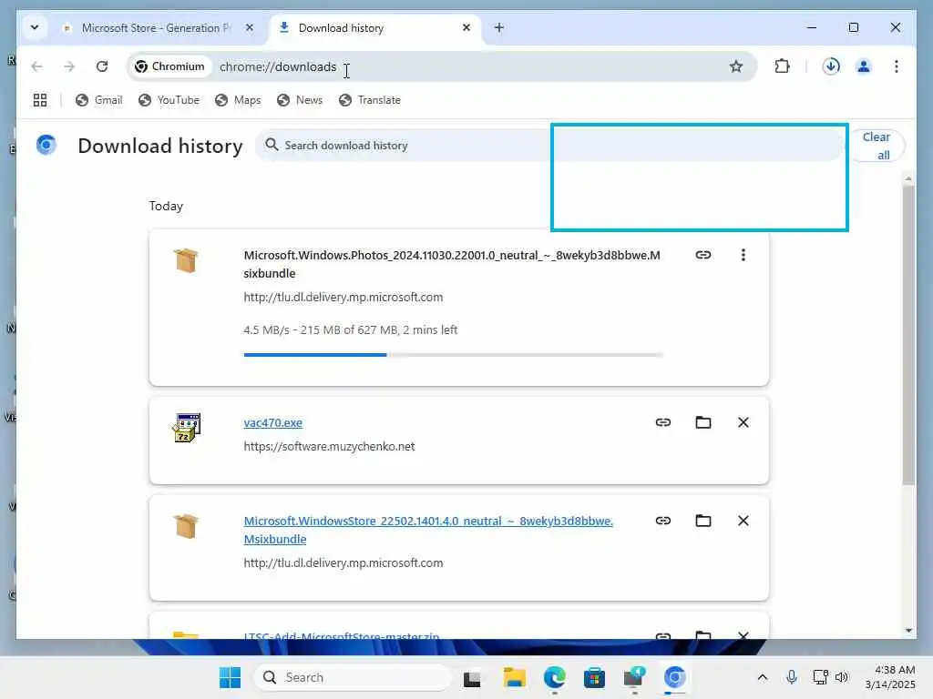
Task: Click the Task View taskbar icon
Action: 472,677
